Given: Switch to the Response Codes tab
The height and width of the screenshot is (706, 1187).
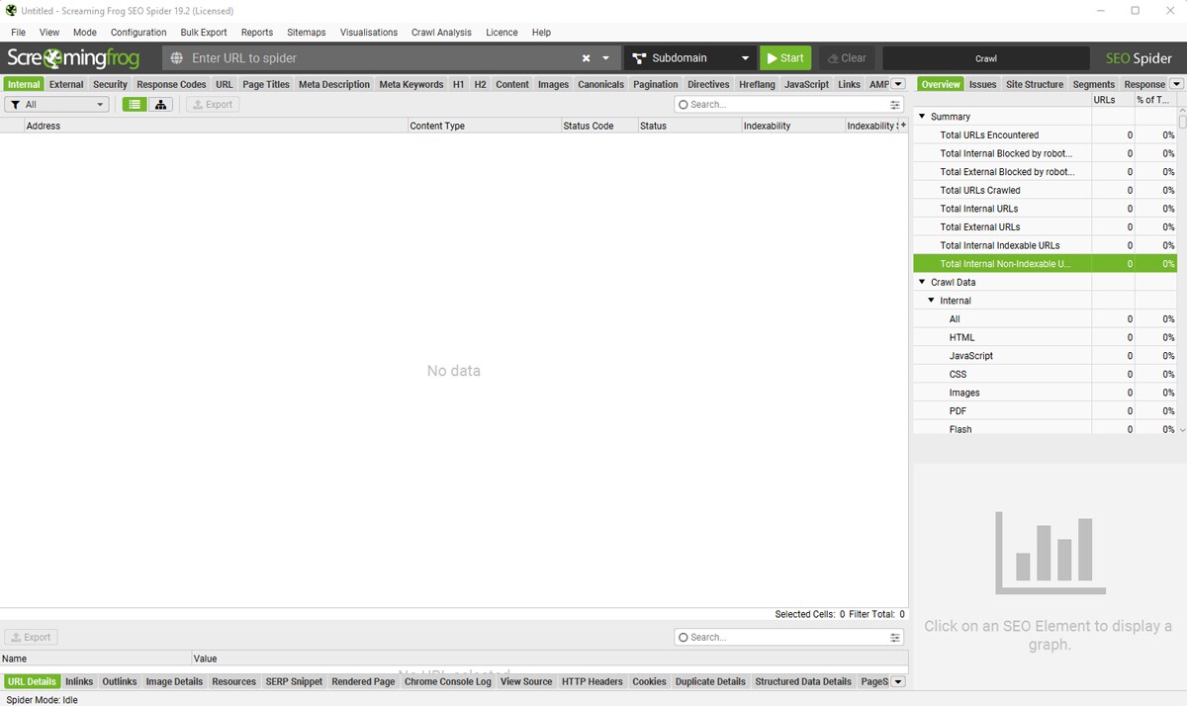Looking at the screenshot, I should (171, 85).
